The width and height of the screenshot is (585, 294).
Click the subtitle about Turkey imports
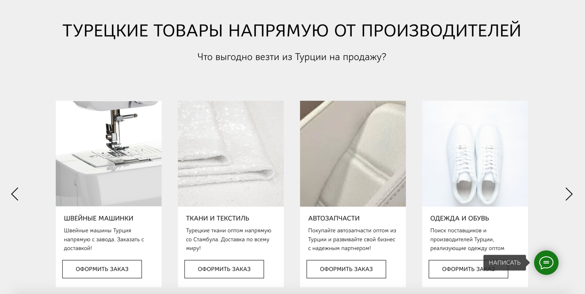pos(292,57)
